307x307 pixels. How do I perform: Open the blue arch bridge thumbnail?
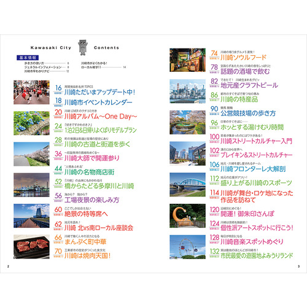187,185
